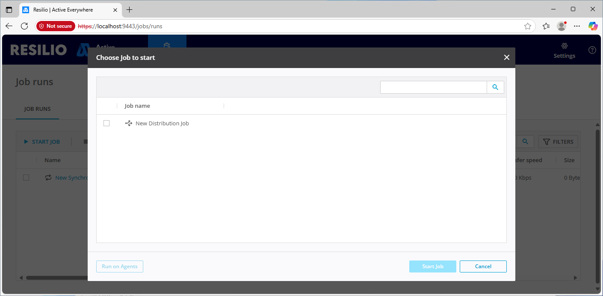Select the JOB RUNS tab
Image resolution: width=603 pixels, height=296 pixels.
37,109
